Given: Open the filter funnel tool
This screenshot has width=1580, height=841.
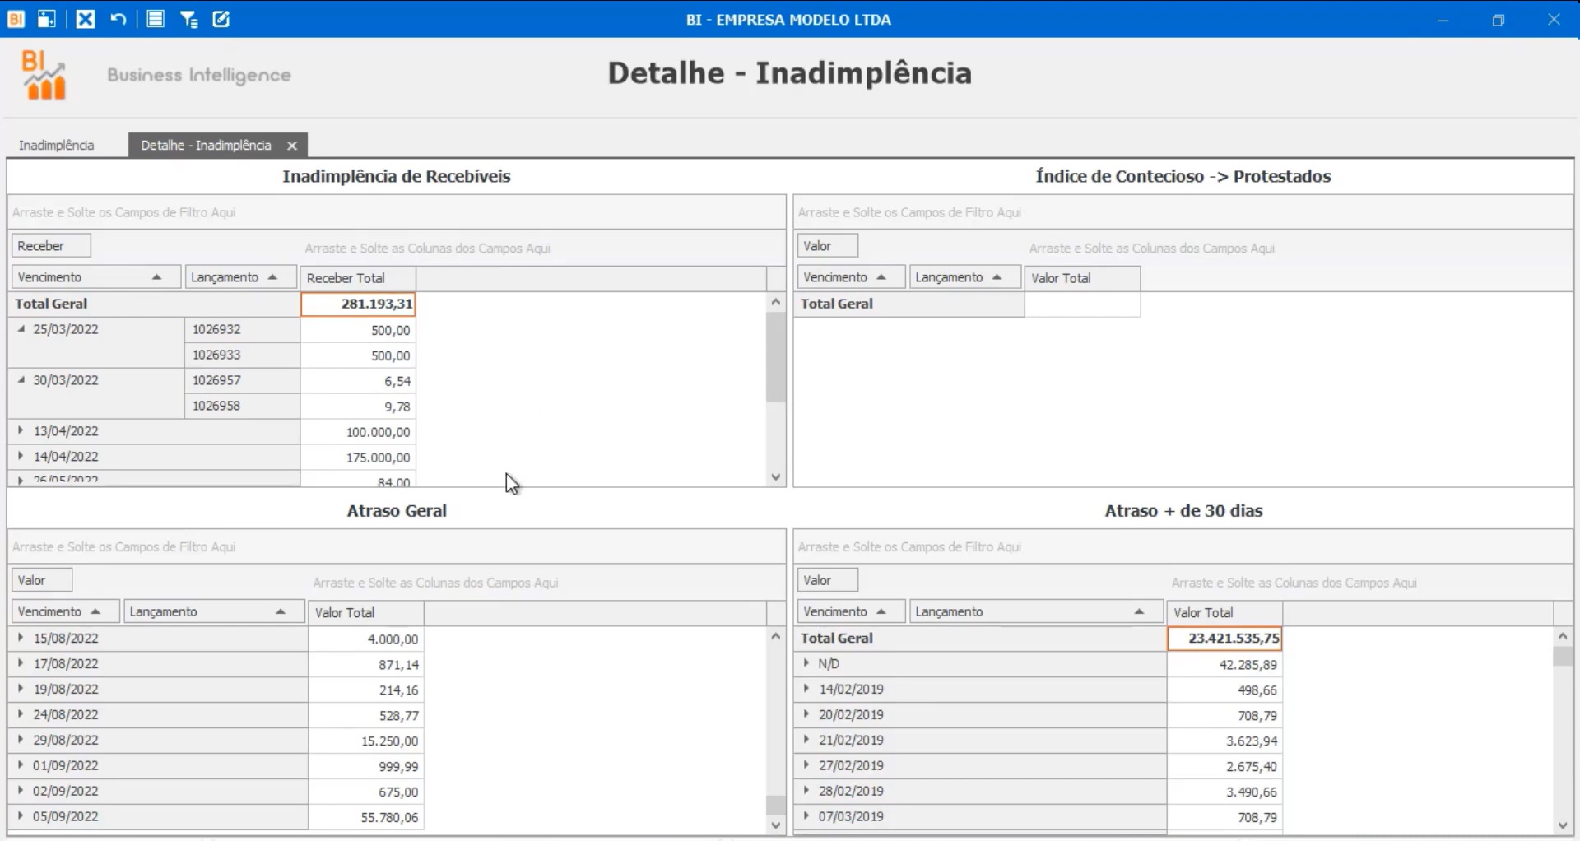Looking at the screenshot, I should pyautogui.click(x=189, y=19).
